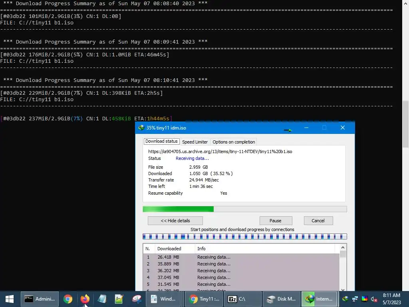
Task: Click the colorful display tray icon
Action: pyautogui.click(x=365, y=299)
